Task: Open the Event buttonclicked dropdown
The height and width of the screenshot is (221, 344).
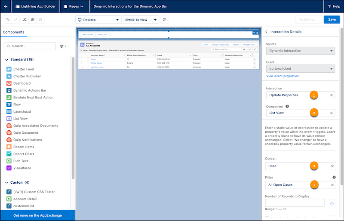Action: (x=300, y=68)
